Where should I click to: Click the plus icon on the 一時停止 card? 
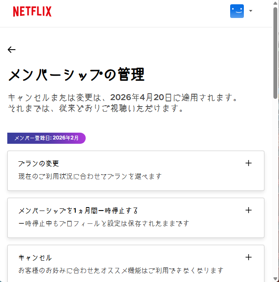coord(248,210)
